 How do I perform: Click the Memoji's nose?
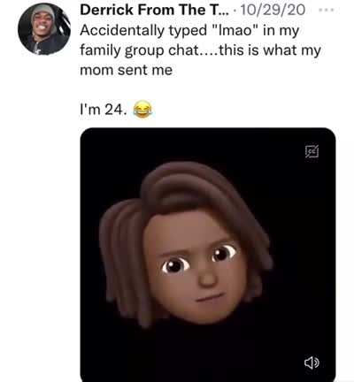(x=208, y=277)
